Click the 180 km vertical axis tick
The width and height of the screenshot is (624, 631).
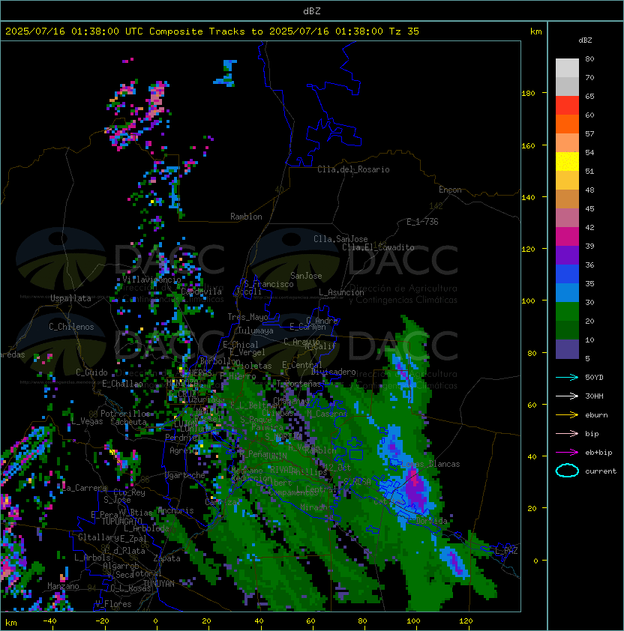[528, 94]
